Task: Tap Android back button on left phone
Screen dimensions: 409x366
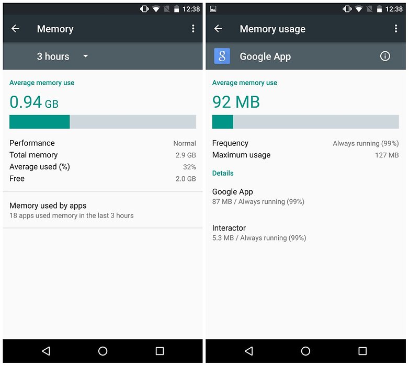Action: (x=46, y=351)
